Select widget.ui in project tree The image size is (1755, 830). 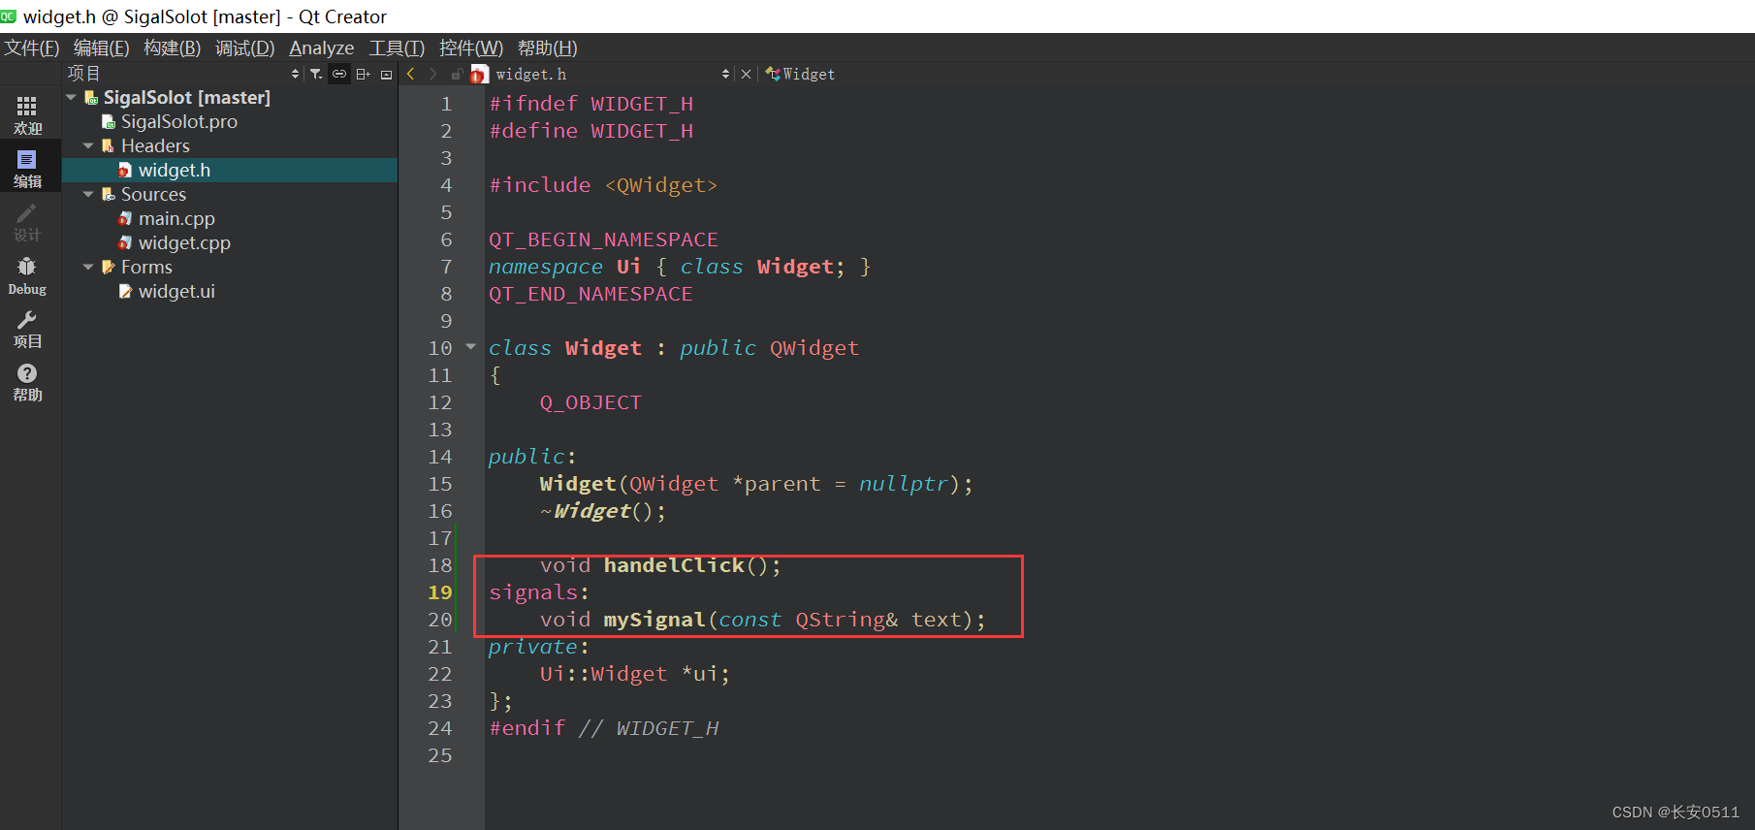pos(176,291)
